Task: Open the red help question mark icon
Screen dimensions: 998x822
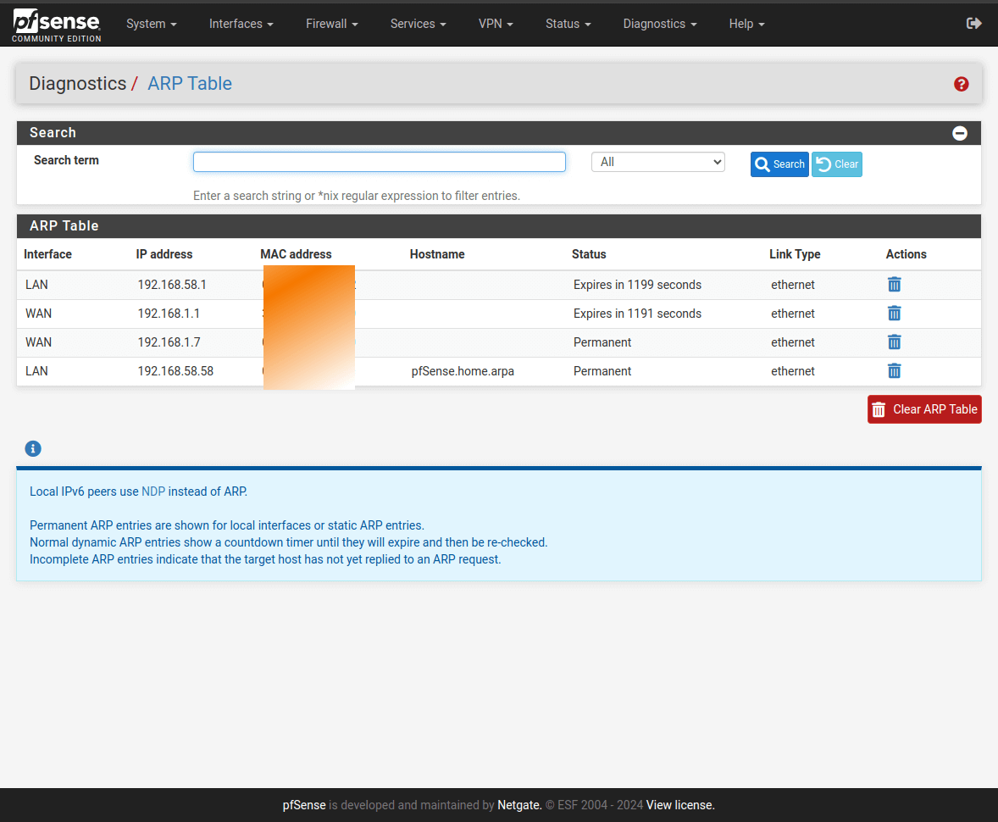Action: tap(961, 84)
